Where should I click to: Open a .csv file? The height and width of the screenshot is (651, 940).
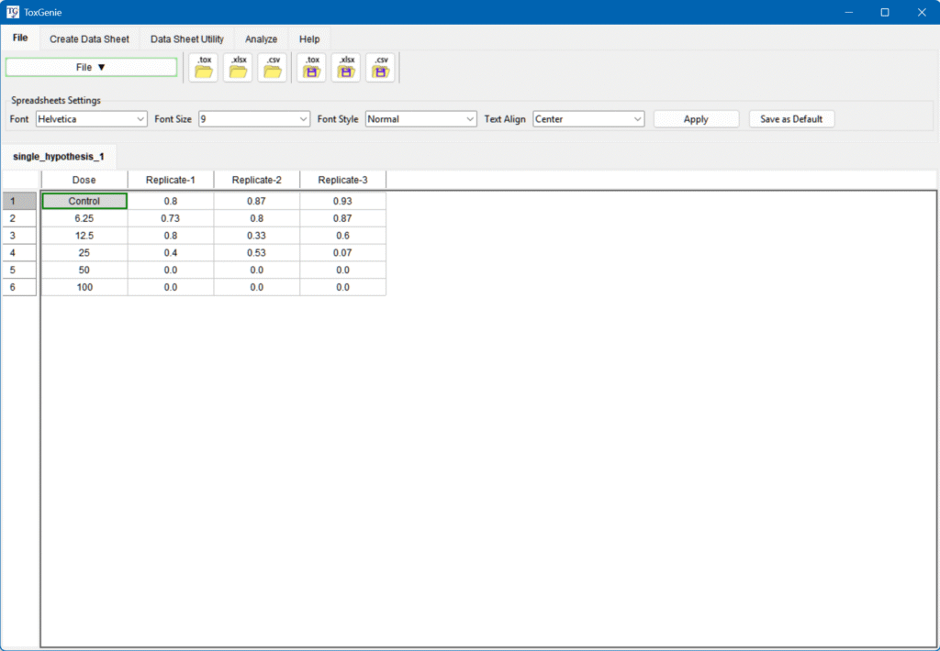pos(273,68)
